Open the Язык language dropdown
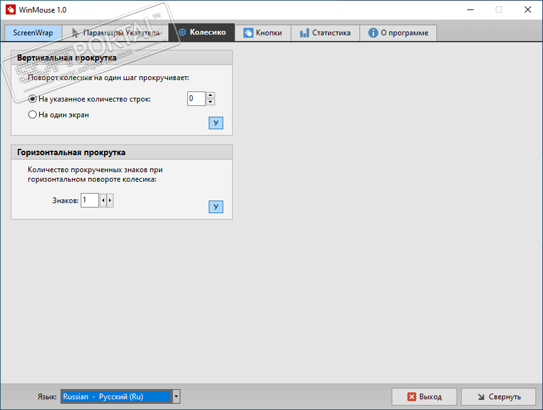 coord(176,397)
